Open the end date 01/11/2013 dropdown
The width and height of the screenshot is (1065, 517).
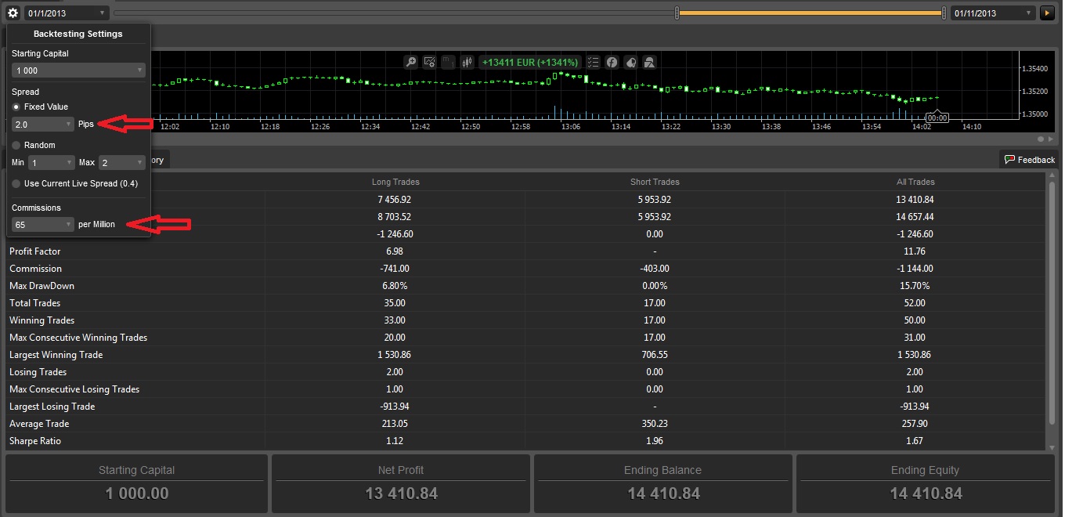point(993,13)
